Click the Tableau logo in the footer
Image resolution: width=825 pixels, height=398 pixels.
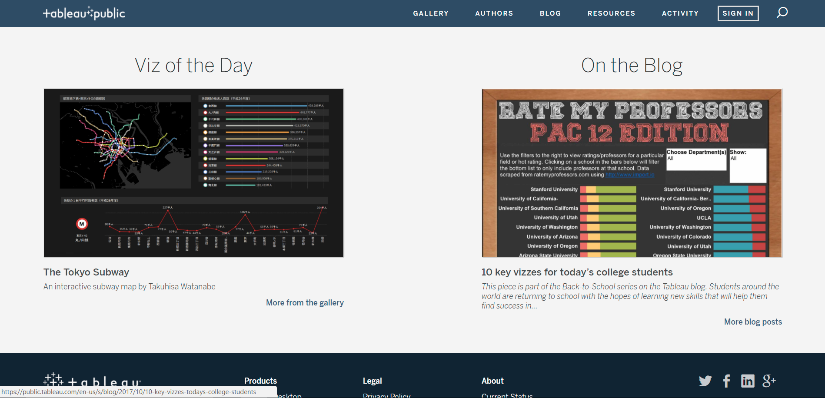click(x=92, y=381)
